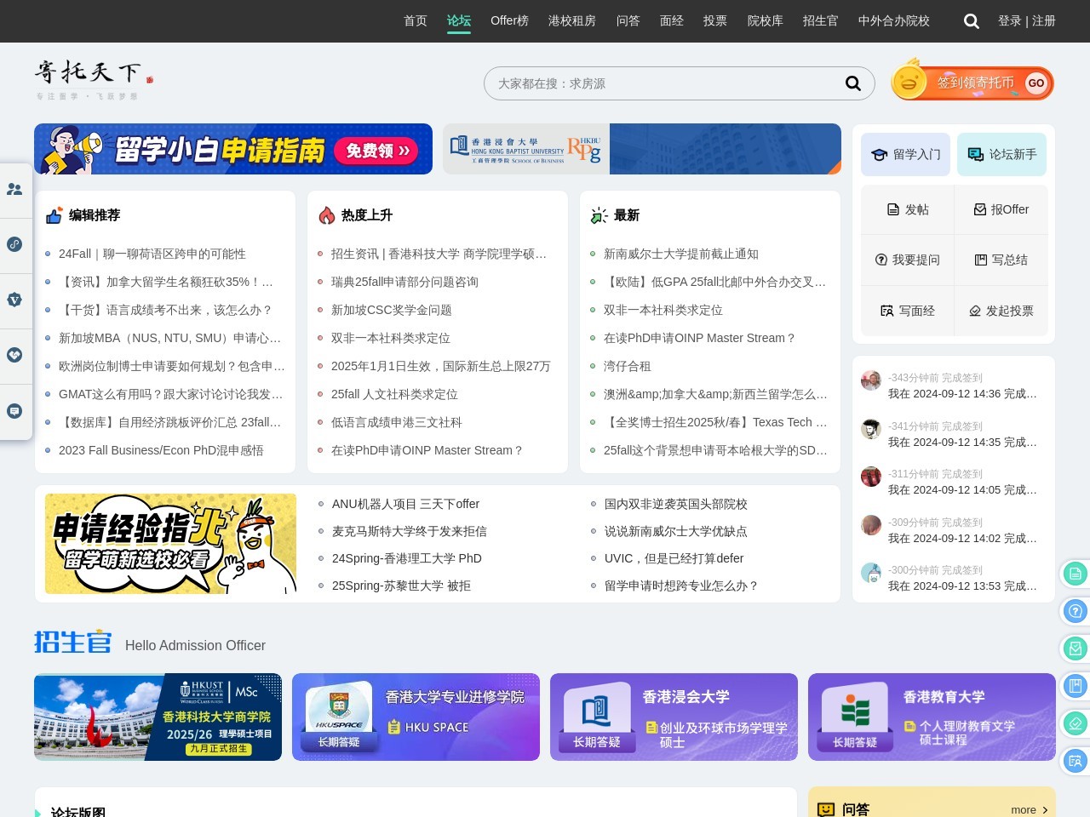The image size is (1090, 817).
Task: Switch to the 论坛 tab
Action: click(458, 20)
